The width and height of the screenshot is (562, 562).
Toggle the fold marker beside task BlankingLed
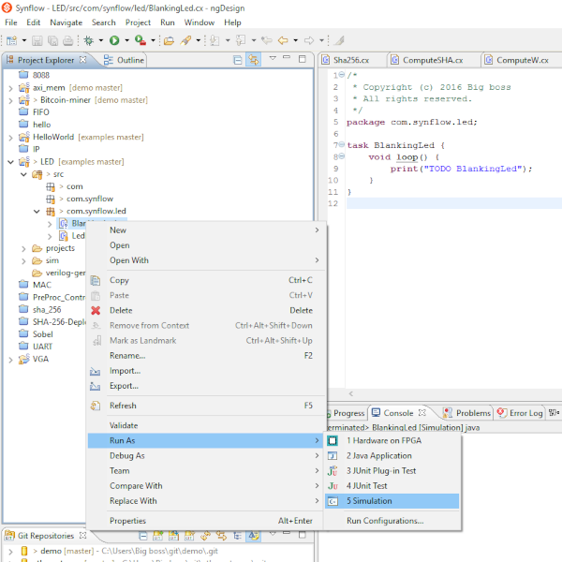click(341, 145)
